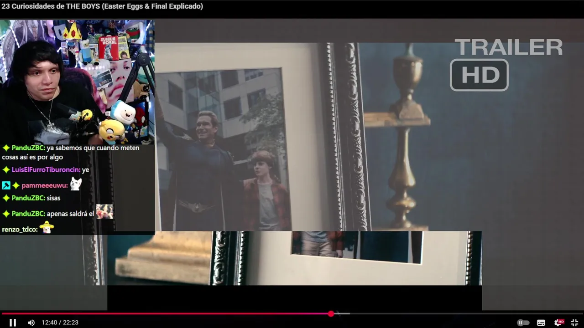Click the sombrero emote from renzo_tdco

(46, 227)
